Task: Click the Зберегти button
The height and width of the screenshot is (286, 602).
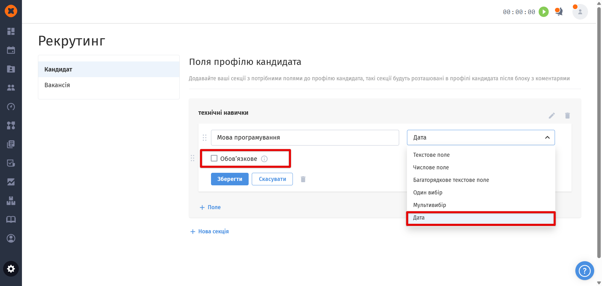Action: pos(230,179)
